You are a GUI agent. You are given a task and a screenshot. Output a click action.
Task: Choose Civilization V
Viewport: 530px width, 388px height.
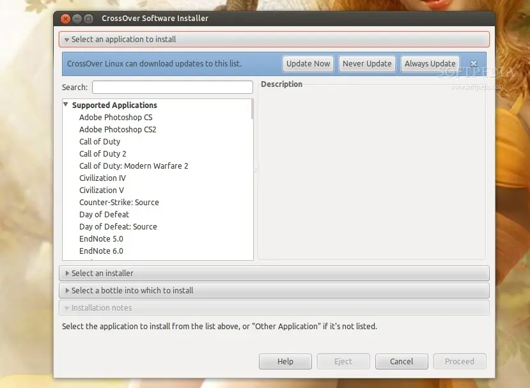[102, 190]
